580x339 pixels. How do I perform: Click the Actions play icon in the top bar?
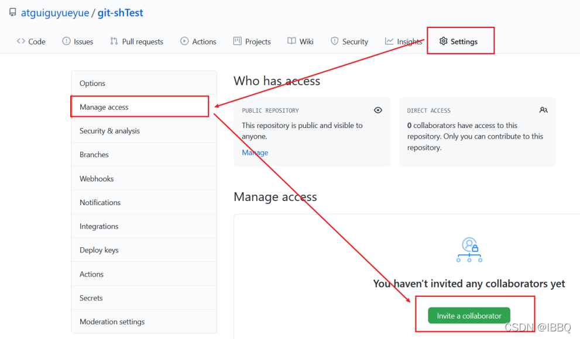[184, 41]
